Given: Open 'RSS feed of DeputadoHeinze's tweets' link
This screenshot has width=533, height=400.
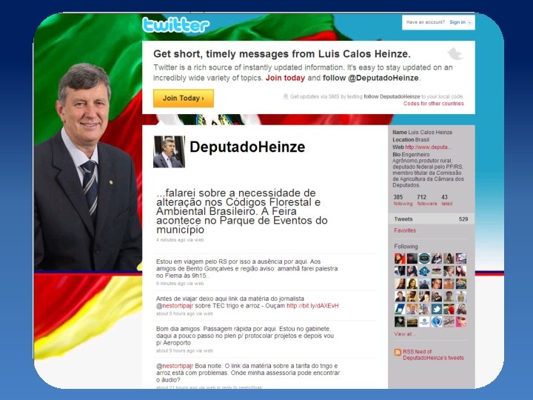Looking at the screenshot, I should [433, 355].
